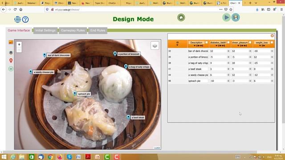This screenshot has height=160, width=285.
Task: Open the Description column dropdown arrow
Action: click(x=195, y=46)
